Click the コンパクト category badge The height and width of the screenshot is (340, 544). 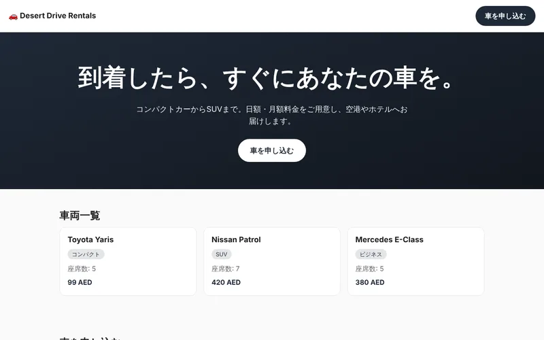pyautogui.click(x=86, y=254)
